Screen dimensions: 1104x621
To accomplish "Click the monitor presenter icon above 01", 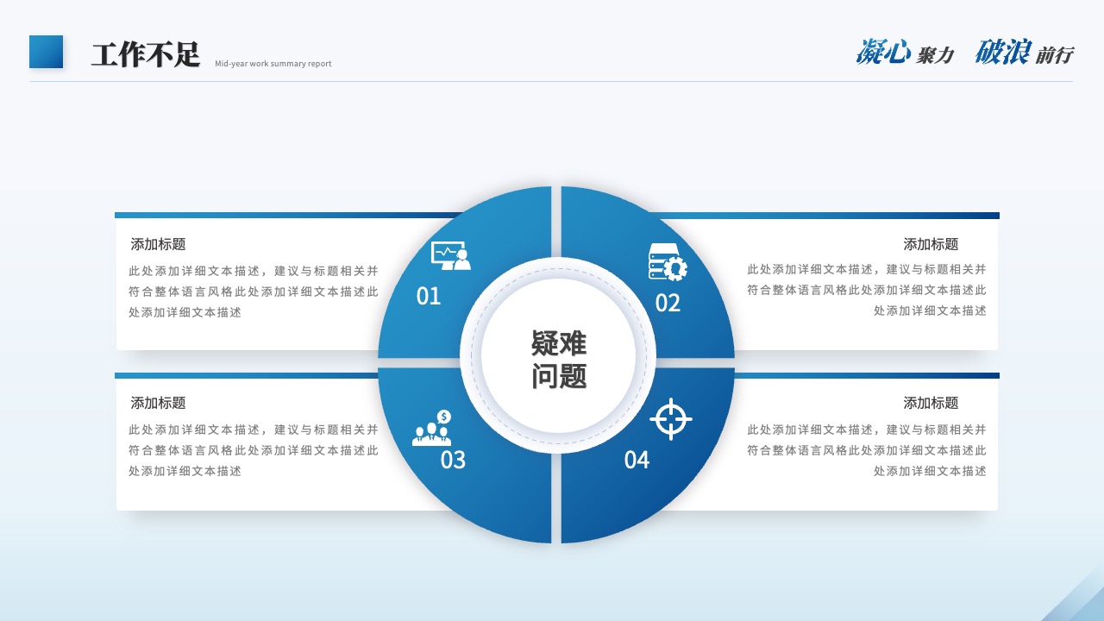I will [451, 255].
